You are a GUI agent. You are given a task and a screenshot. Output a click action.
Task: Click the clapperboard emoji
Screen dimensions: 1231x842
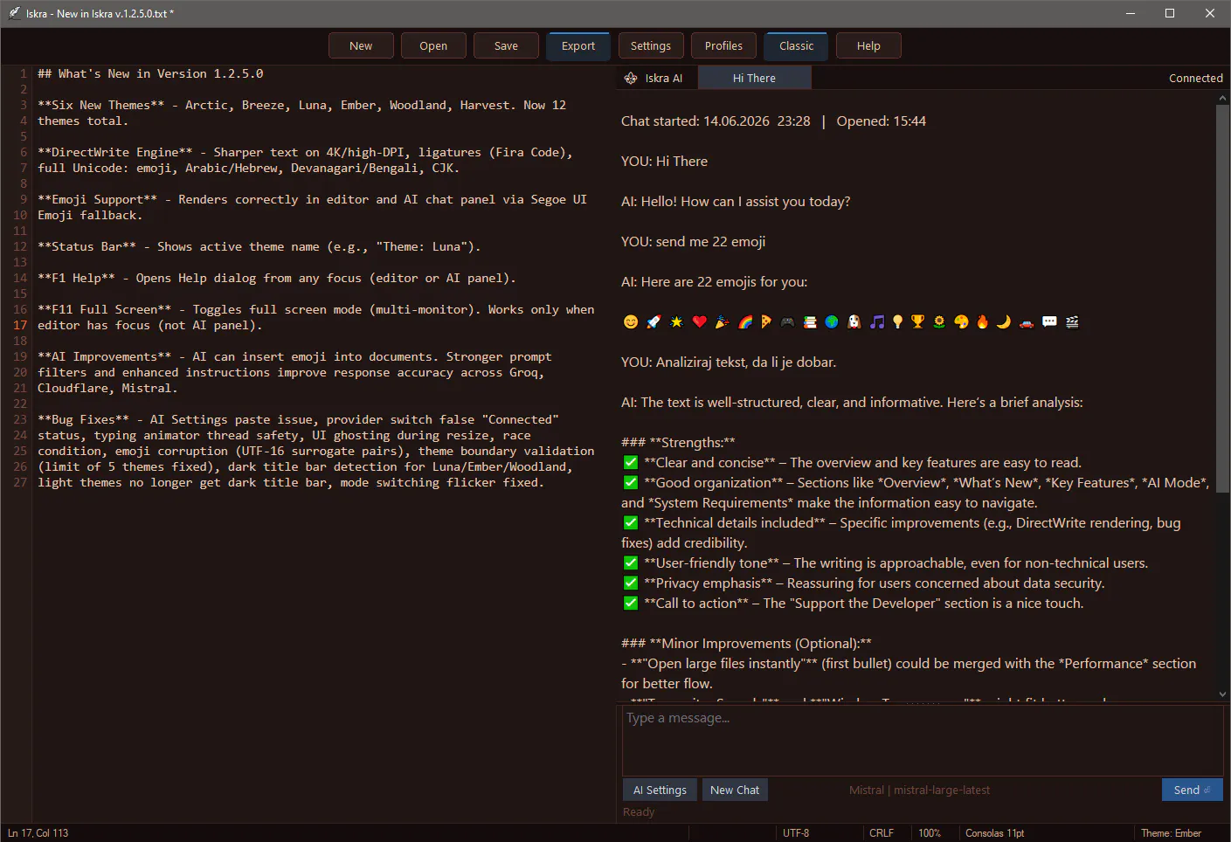pos(1072,321)
